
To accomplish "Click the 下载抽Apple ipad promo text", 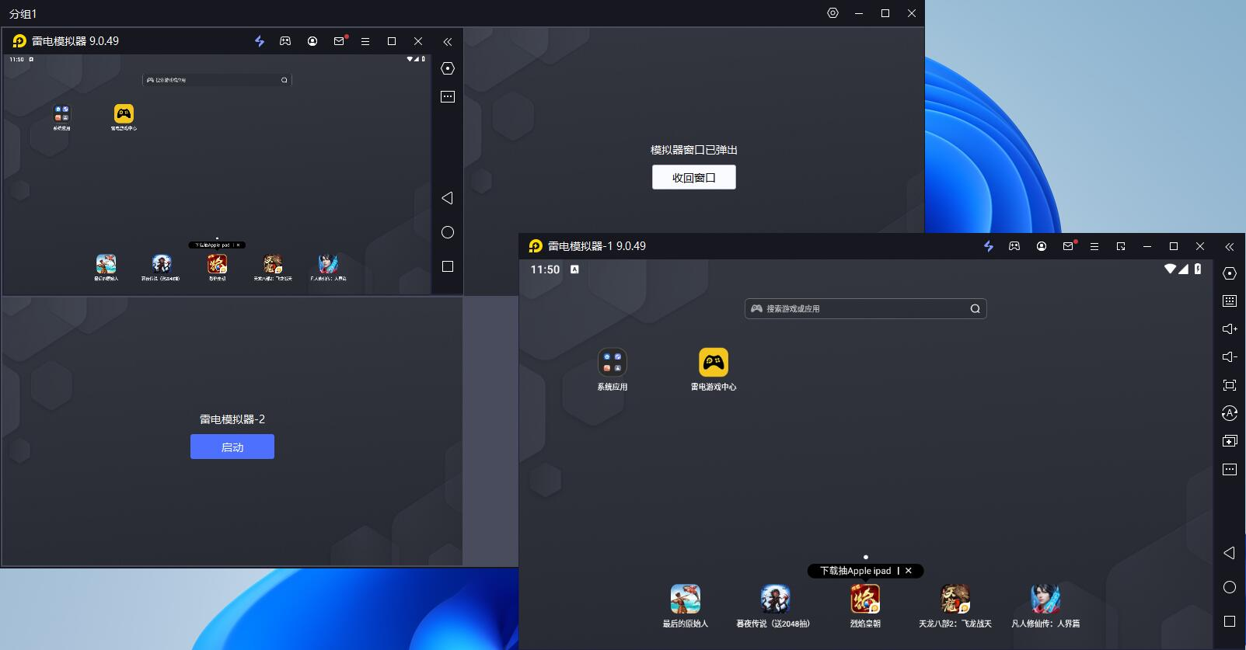I will click(x=855, y=571).
